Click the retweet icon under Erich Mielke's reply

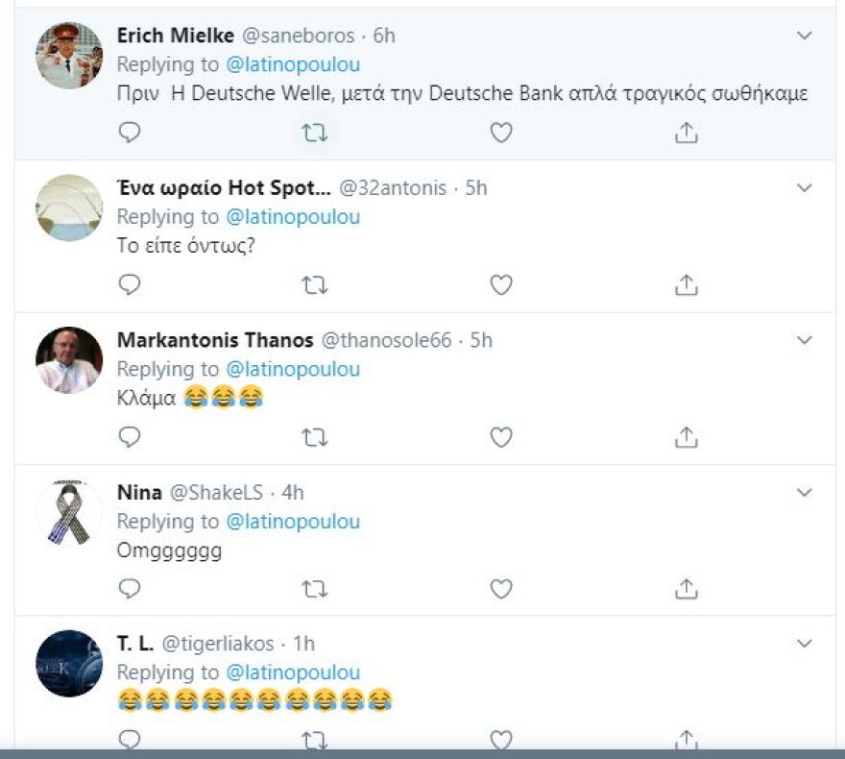pyautogui.click(x=315, y=133)
